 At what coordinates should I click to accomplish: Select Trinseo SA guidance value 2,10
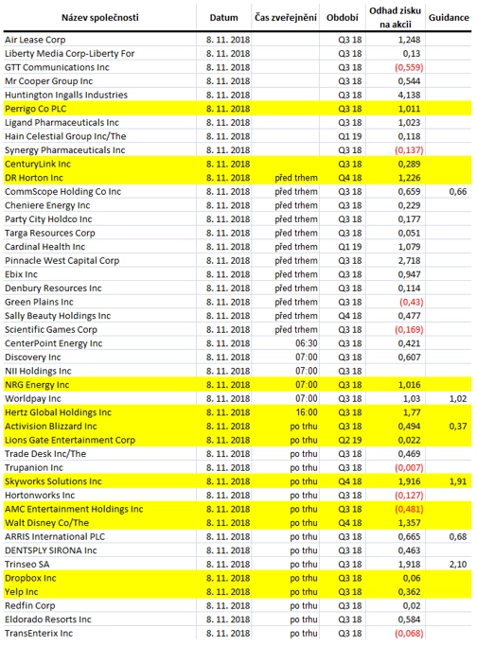point(458,565)
